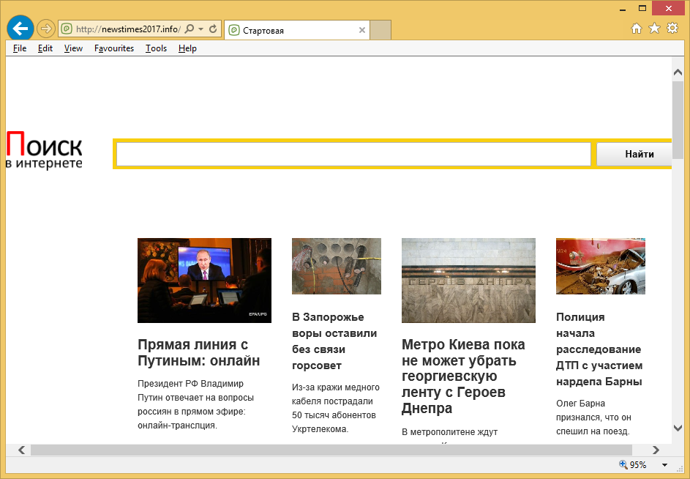Click the horizontal scrollbar right arrow

coord(656,450)
